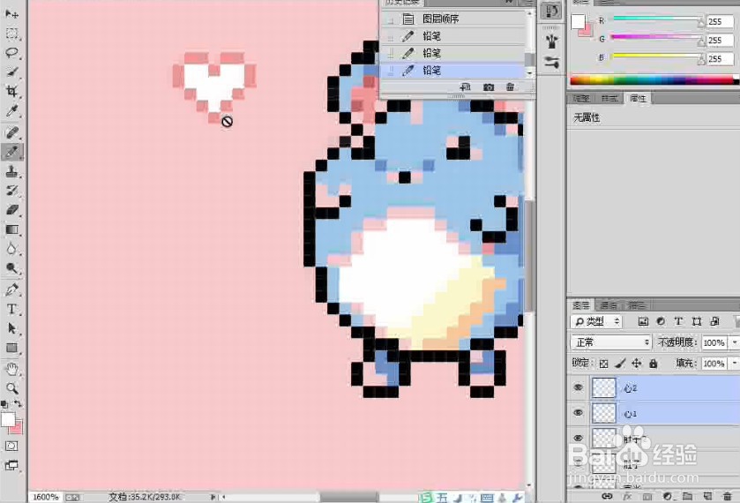Select the highlighted 铅笔 history state
The width and height of the screenshot is (740, 503).
(453, 71)
